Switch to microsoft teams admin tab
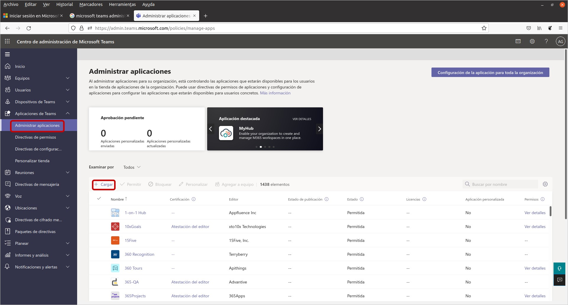The image size is (568, 305). (100, 16)
